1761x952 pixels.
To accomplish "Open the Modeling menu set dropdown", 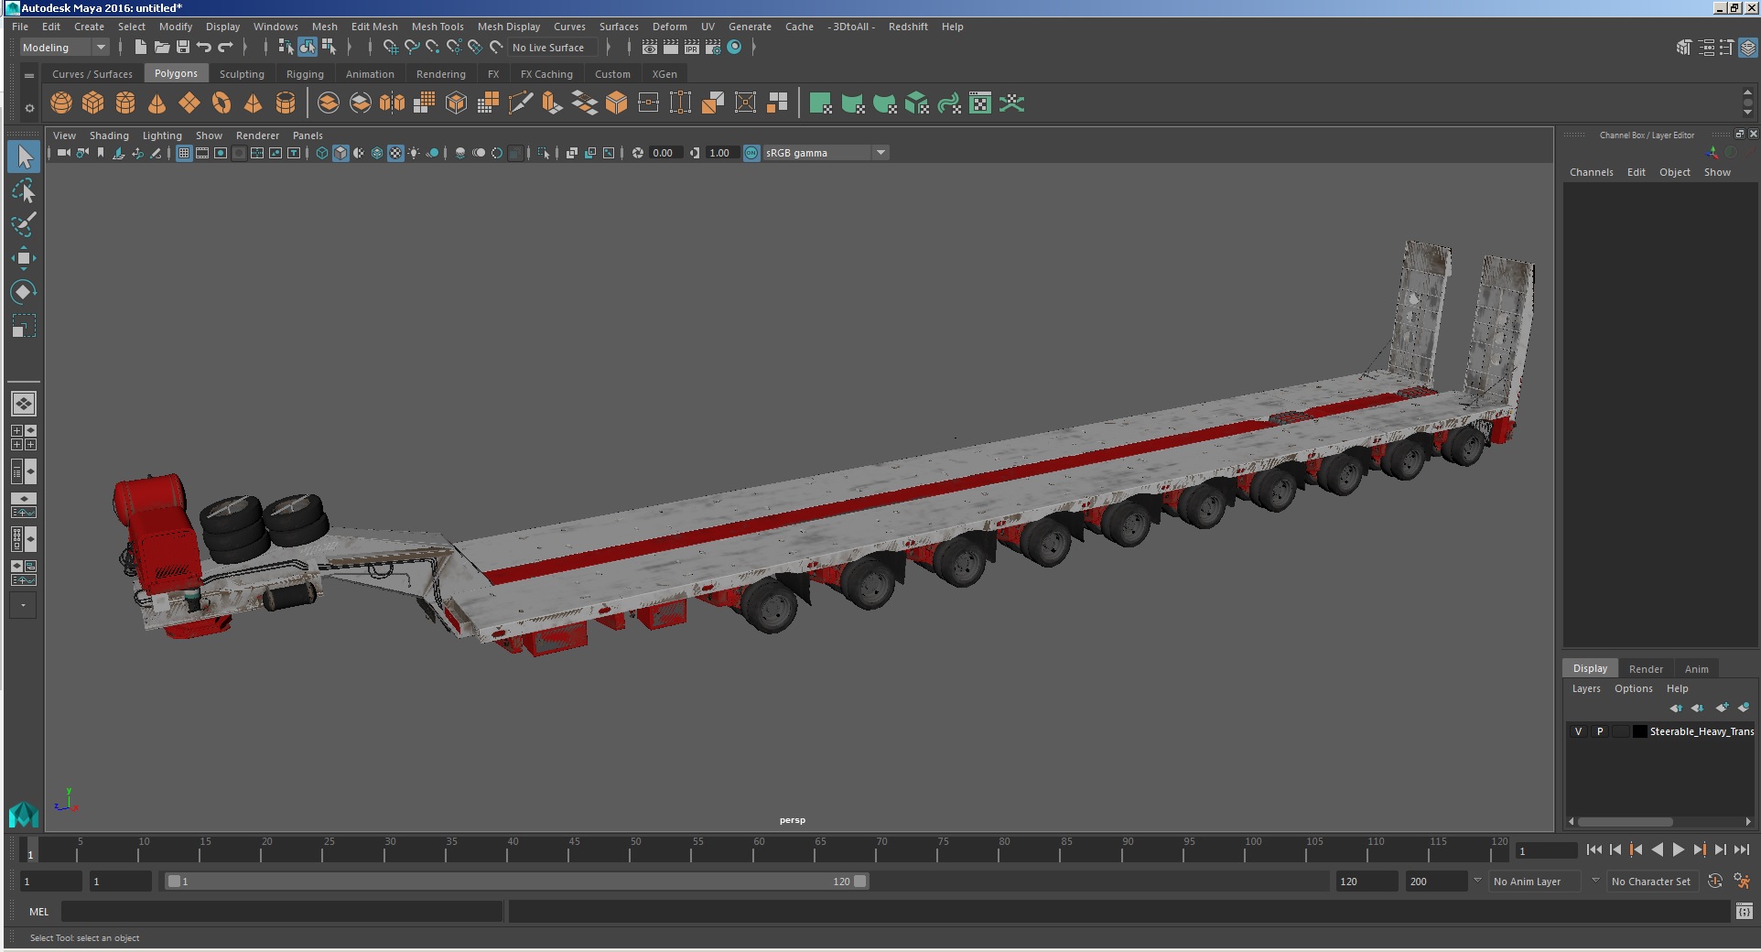I will point(65,48).
